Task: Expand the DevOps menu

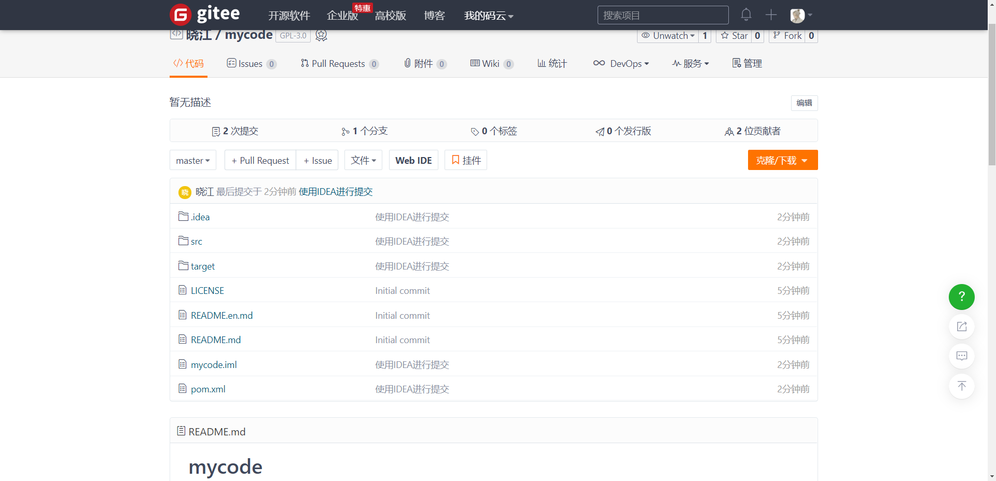Action: coord(621,64)
